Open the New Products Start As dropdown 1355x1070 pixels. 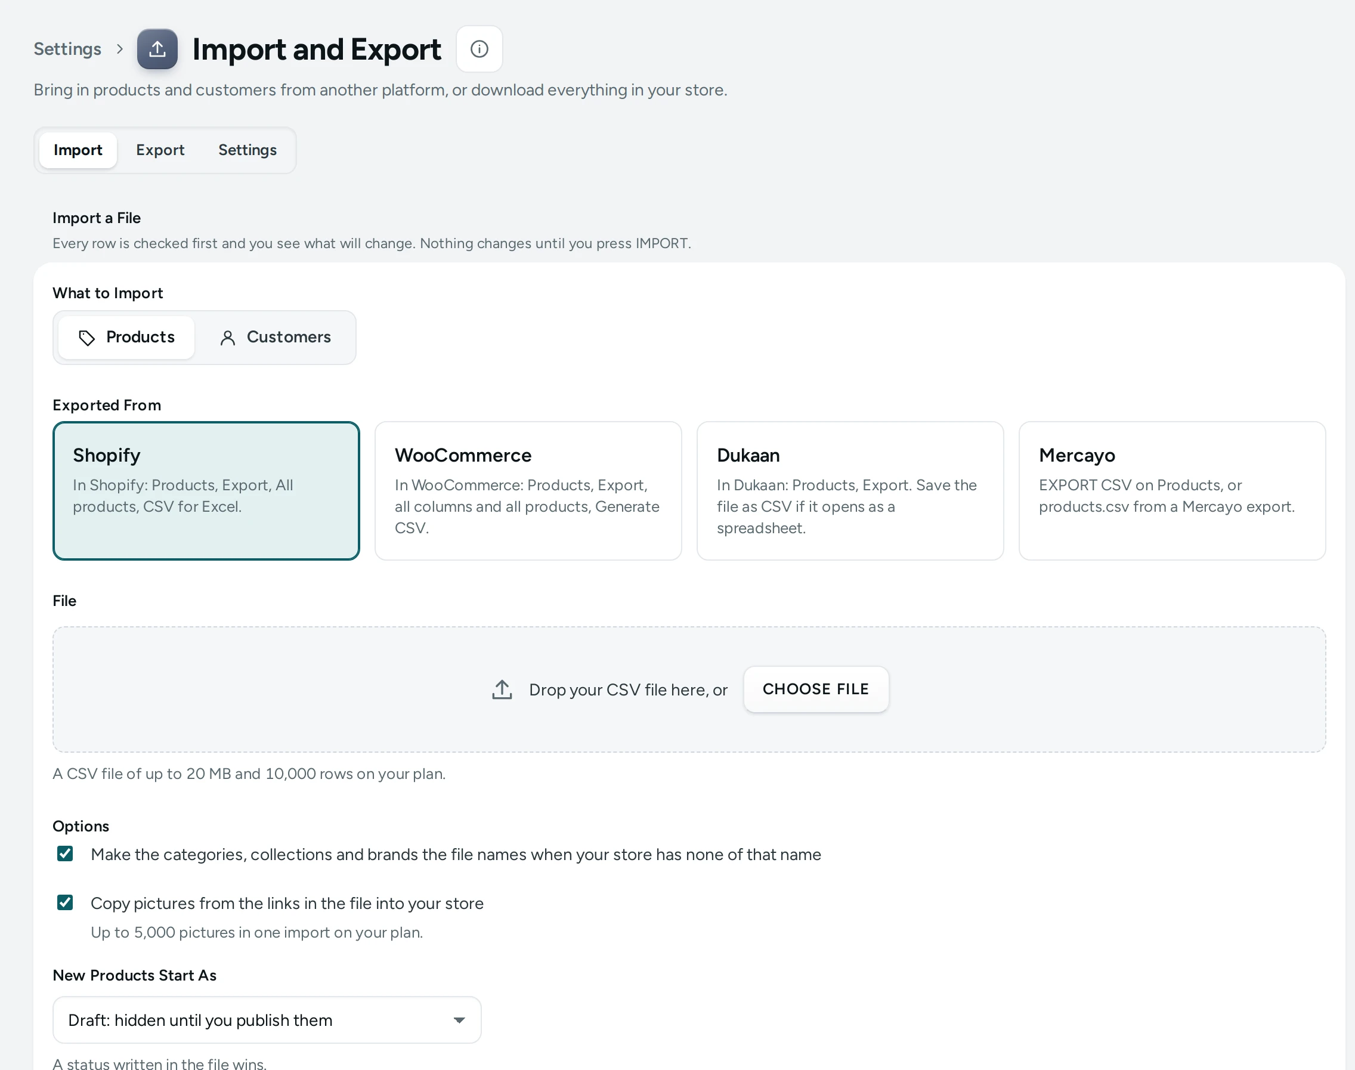[x=267, y=1020]
